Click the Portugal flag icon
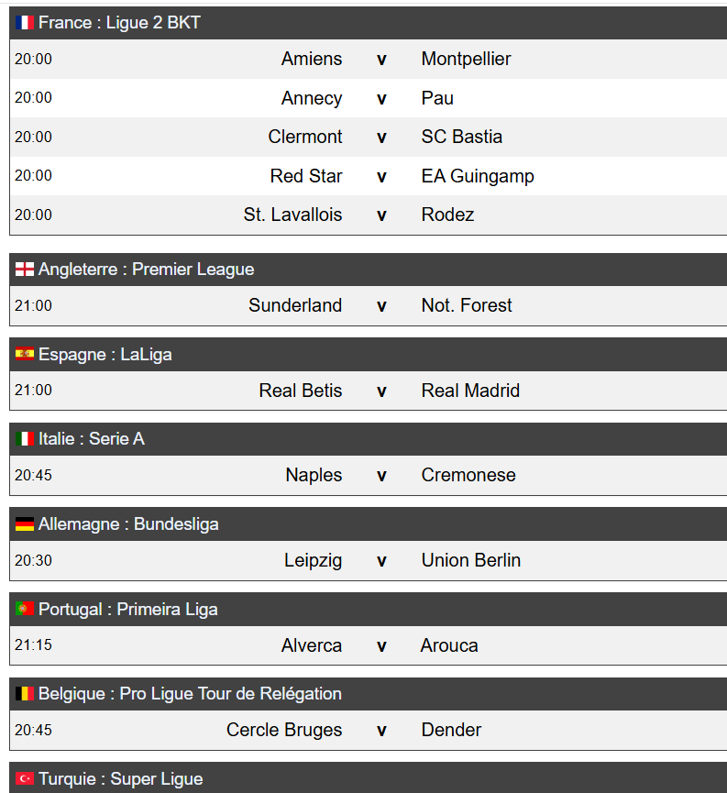 (25, 609)
